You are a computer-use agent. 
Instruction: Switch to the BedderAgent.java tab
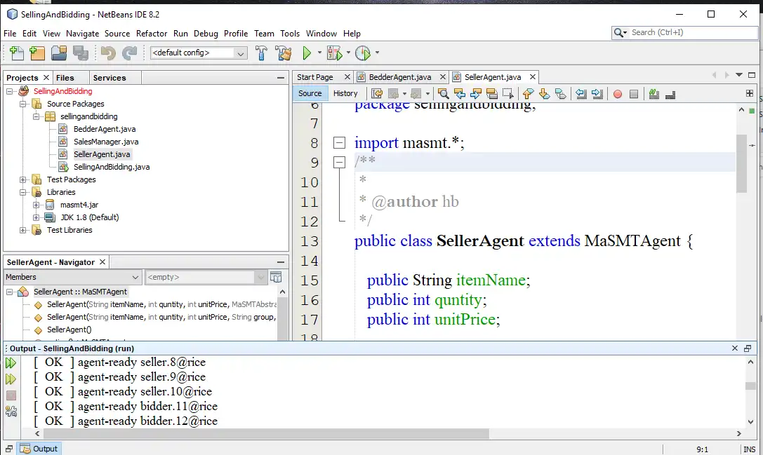pyautogui.click(x=399, y=77)
